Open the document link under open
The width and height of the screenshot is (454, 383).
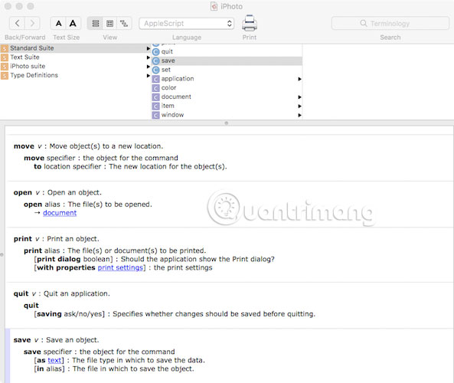coord(60,213)
